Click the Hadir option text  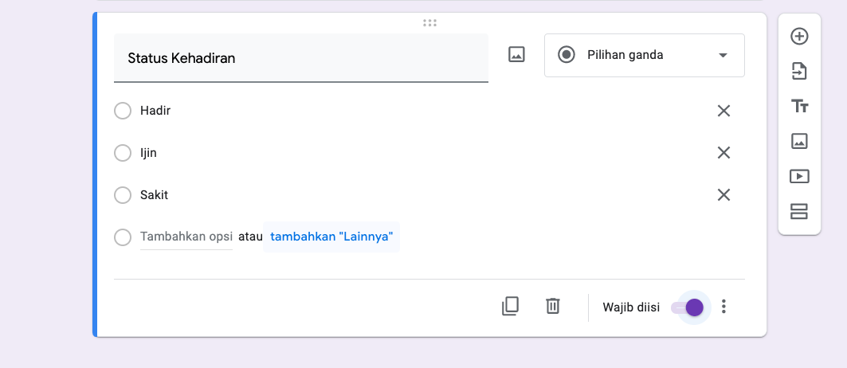(x=155, y=111)
